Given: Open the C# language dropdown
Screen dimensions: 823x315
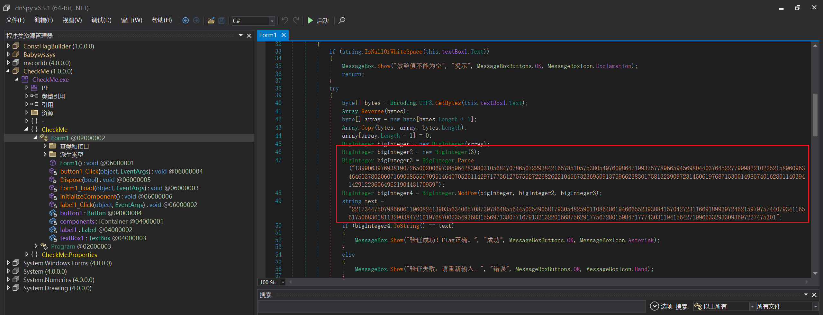Looking at the screenshot, I should (272, 21).
